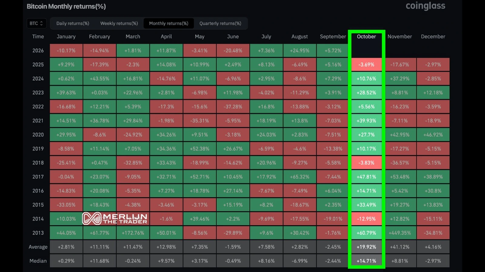The height and width of the screenshot is (272, 485).
Task: Switch to Daily returns(%) tab
Action: [73, 23]
